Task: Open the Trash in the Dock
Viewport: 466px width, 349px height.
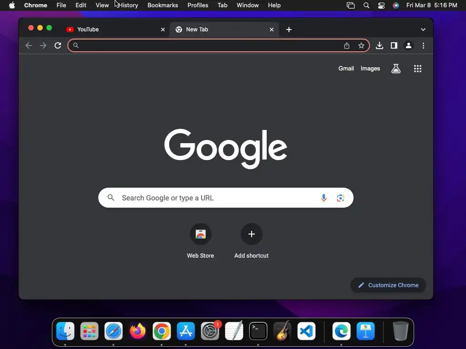Action: point(400,331)
